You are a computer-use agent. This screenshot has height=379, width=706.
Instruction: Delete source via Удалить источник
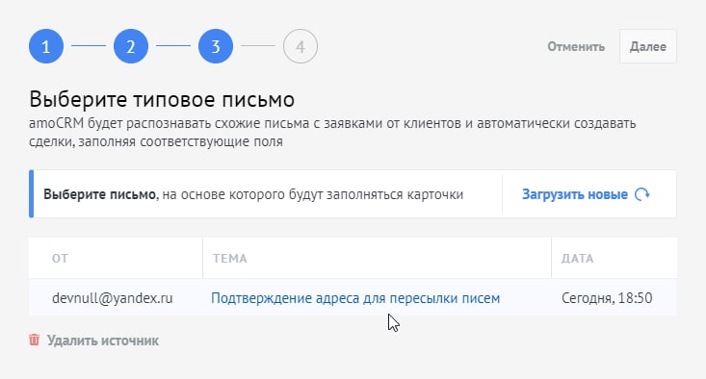(x=103, y=341)
